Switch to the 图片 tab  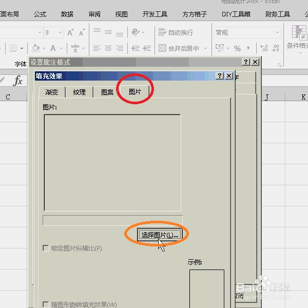(135, 91)
